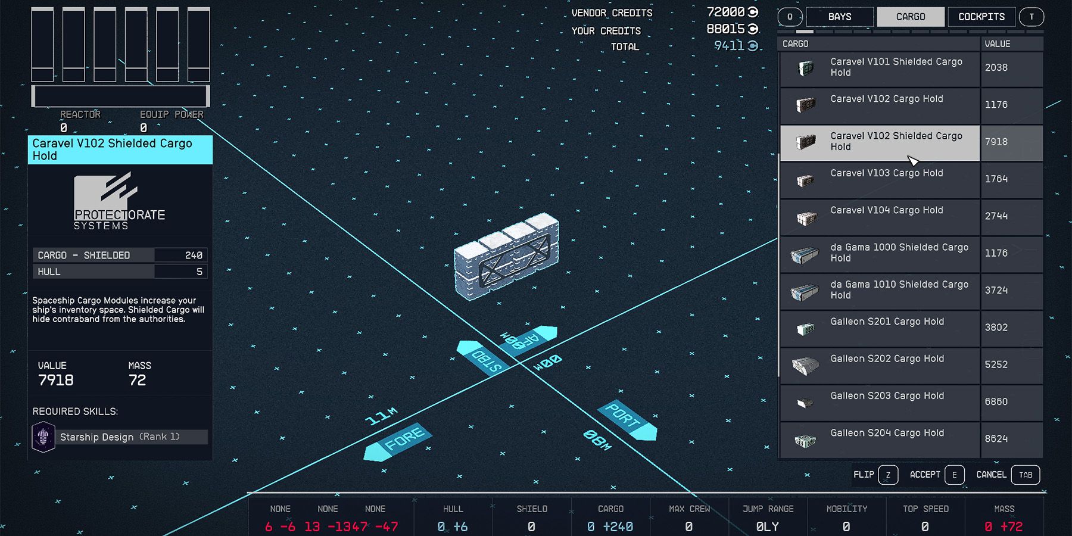Viewport: 1072px width, 536px height.
Task: Select the Caravel V103 Cargo Hold list entry
Action: (881, 180)
